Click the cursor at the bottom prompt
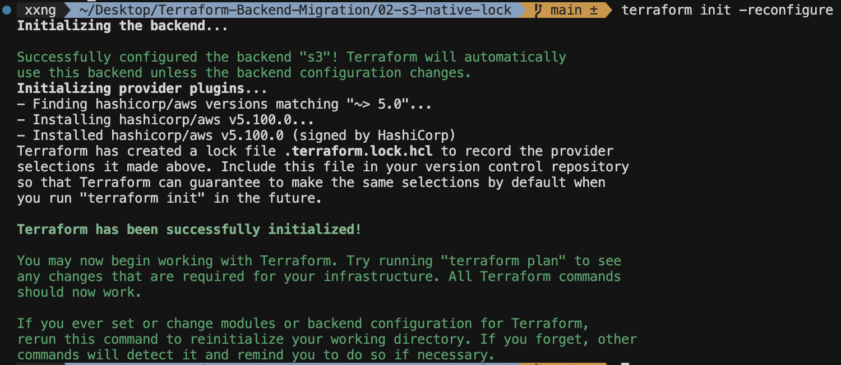Image resolution: width=841 pixels, height=365 pixels. [x=625, y=363]
